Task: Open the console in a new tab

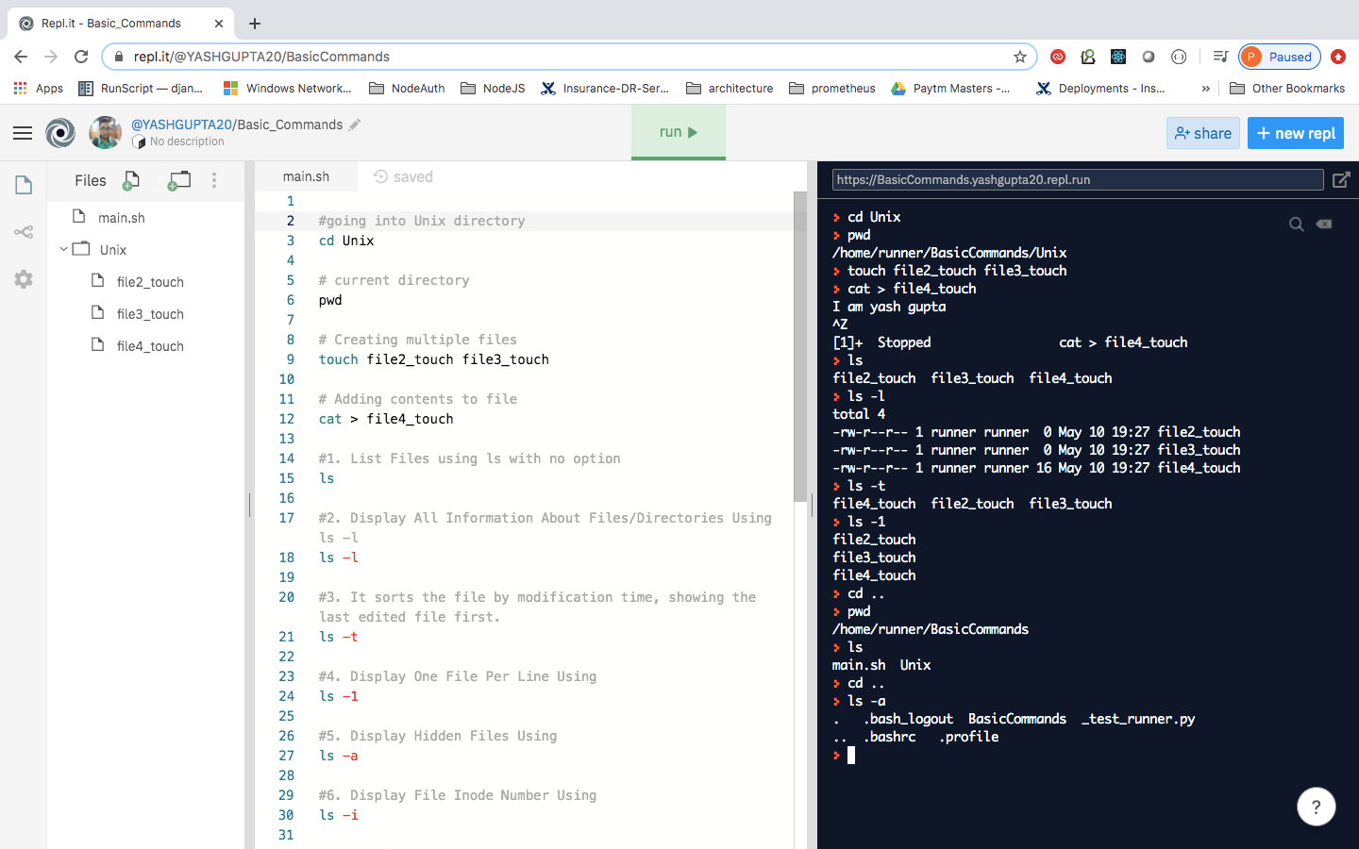Action: [1341, 179]
